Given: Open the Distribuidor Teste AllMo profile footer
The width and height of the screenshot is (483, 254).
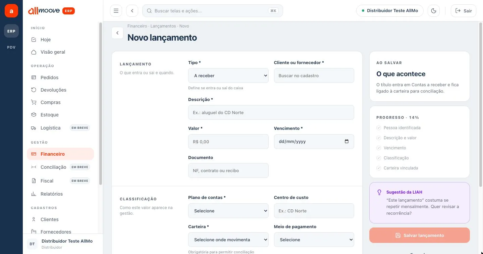Looking at the screenshot, I should (63, 244).
